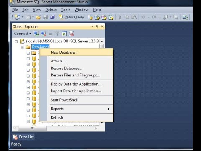Click the Filter funnel icon
This screenshot has height=151, width=201.
point(57,34)
